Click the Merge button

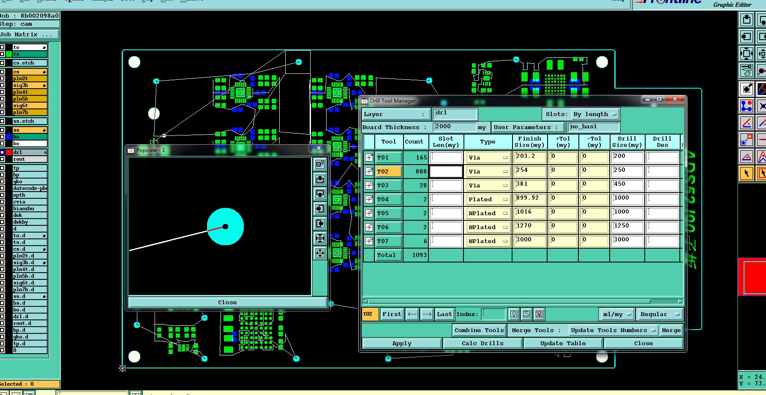671,330
